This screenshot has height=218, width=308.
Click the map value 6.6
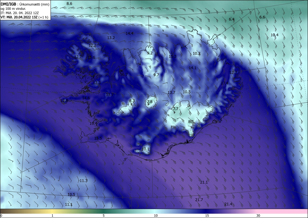[x=262, y=17]
